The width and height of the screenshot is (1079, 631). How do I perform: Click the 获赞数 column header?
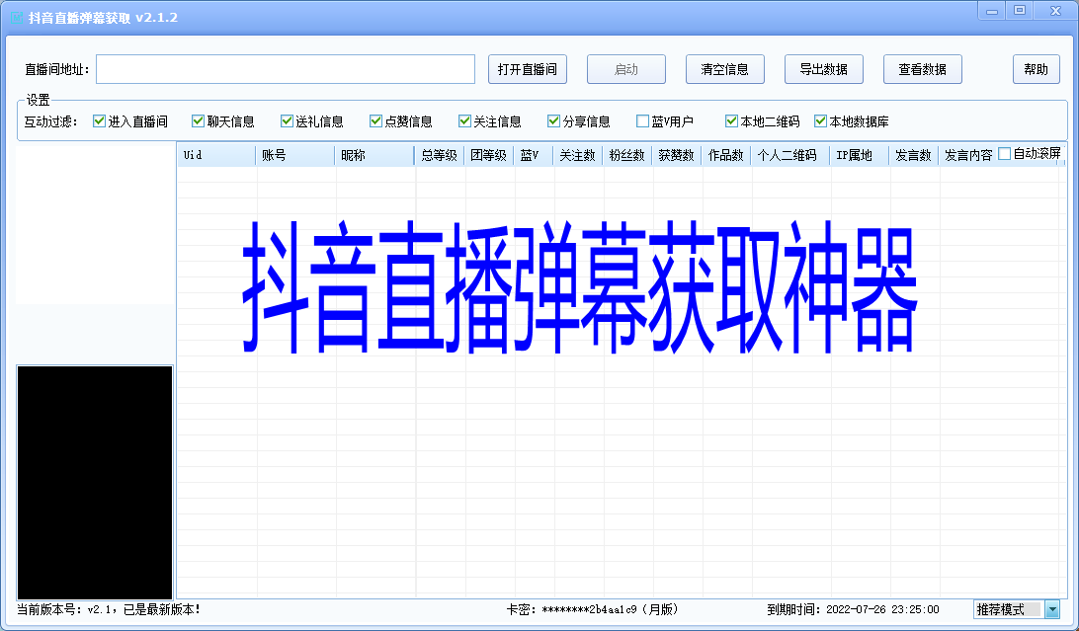pyautogui.click(x=677, y=155)
